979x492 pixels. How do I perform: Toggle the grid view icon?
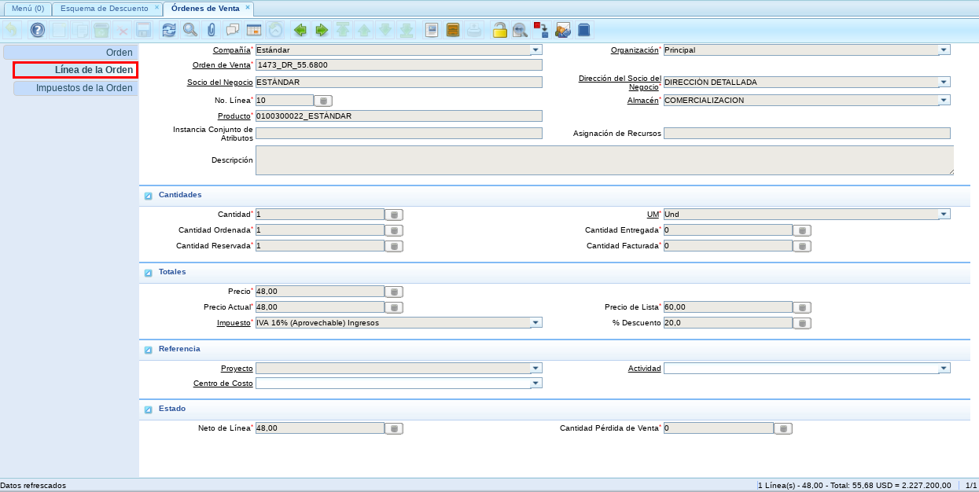(x=254, y=31)
